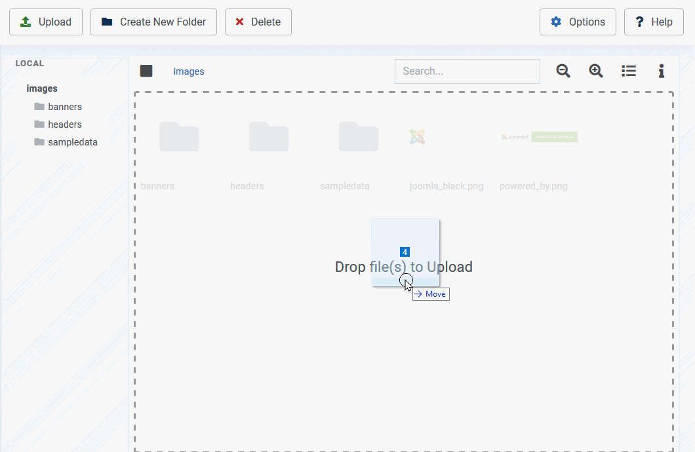Screen dimensions: 695x452
Task: Open the file info panel icon
Action: coord(662,71)
